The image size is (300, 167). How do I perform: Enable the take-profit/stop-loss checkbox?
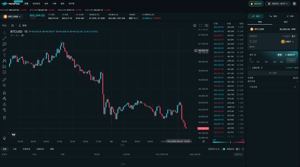pyautogui.click(x=249, y=68)
